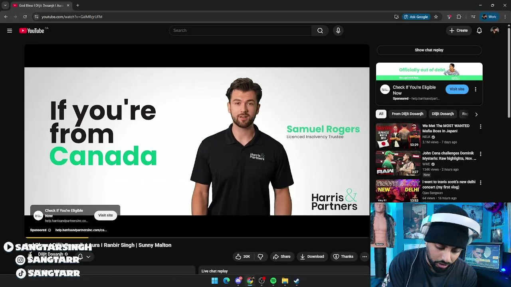Go to YouTube home via logo
The image size is (511, 287).
[32, 31]
